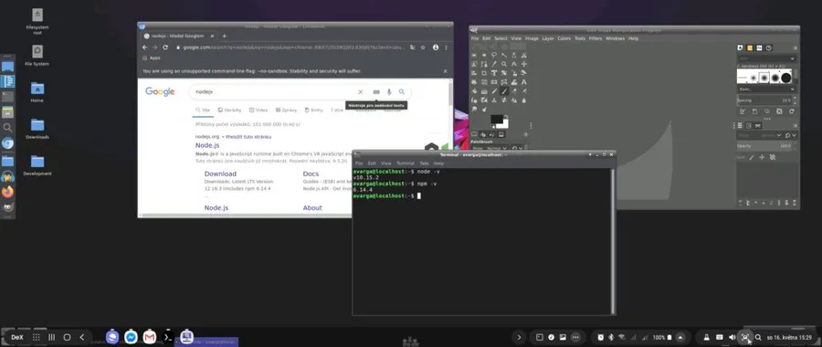The image size is (822, 347).
Task: Select the Text tool in GIMP toolbox
Action: pyautogui.click(x=523, y=82)
